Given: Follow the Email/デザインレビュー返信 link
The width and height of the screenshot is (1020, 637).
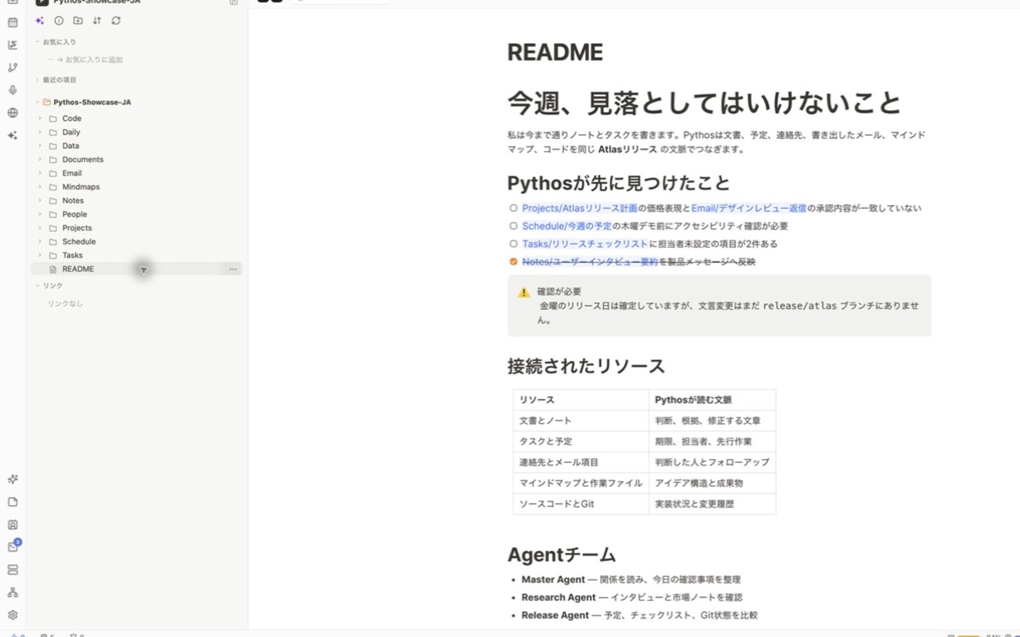Looking at the screenshot, I should 748,208.
